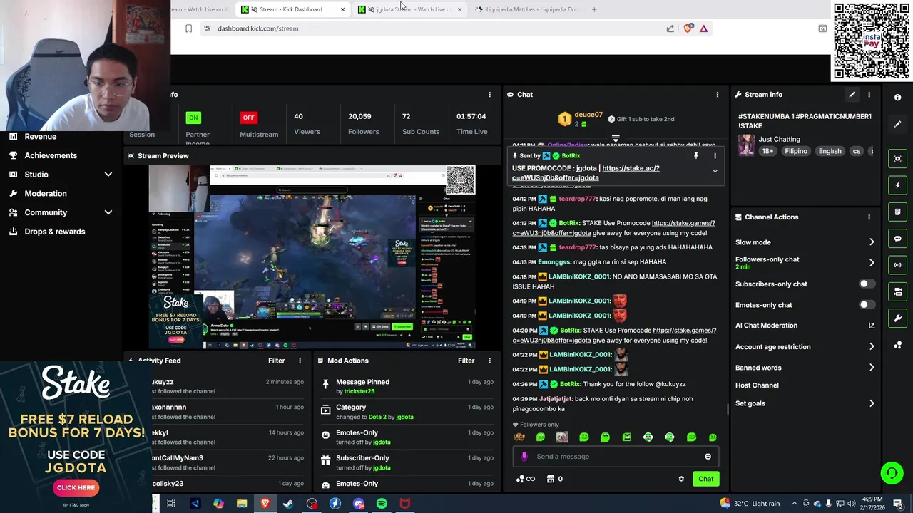Screen dimensions: 913x513
Task: Toggle Partner Income ON badge
Action: point(193,118)
